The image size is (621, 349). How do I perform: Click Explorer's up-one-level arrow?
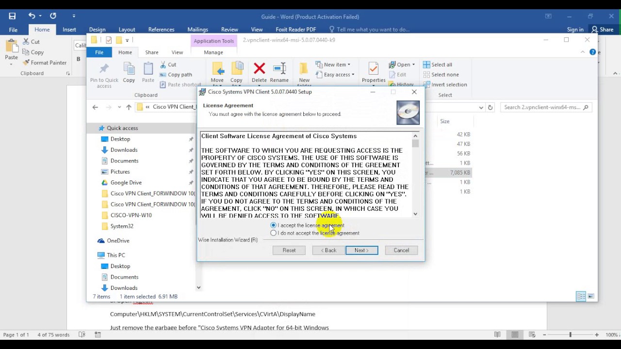point(129,107)
